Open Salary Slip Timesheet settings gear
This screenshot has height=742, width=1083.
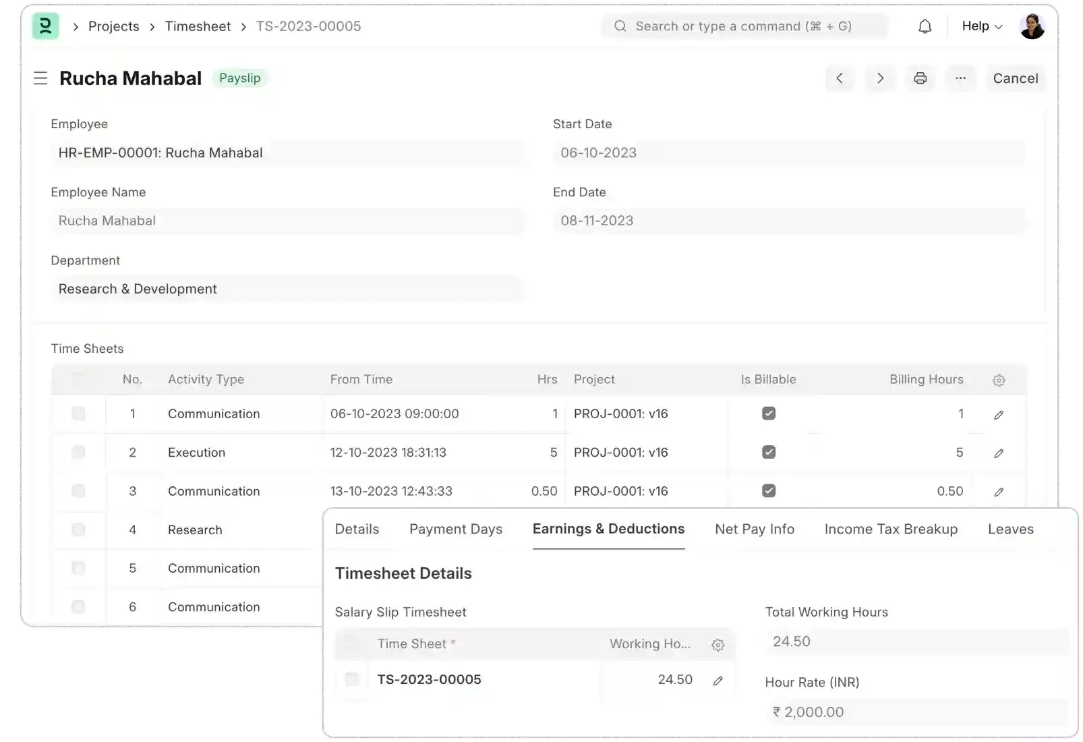click(718, 644)
